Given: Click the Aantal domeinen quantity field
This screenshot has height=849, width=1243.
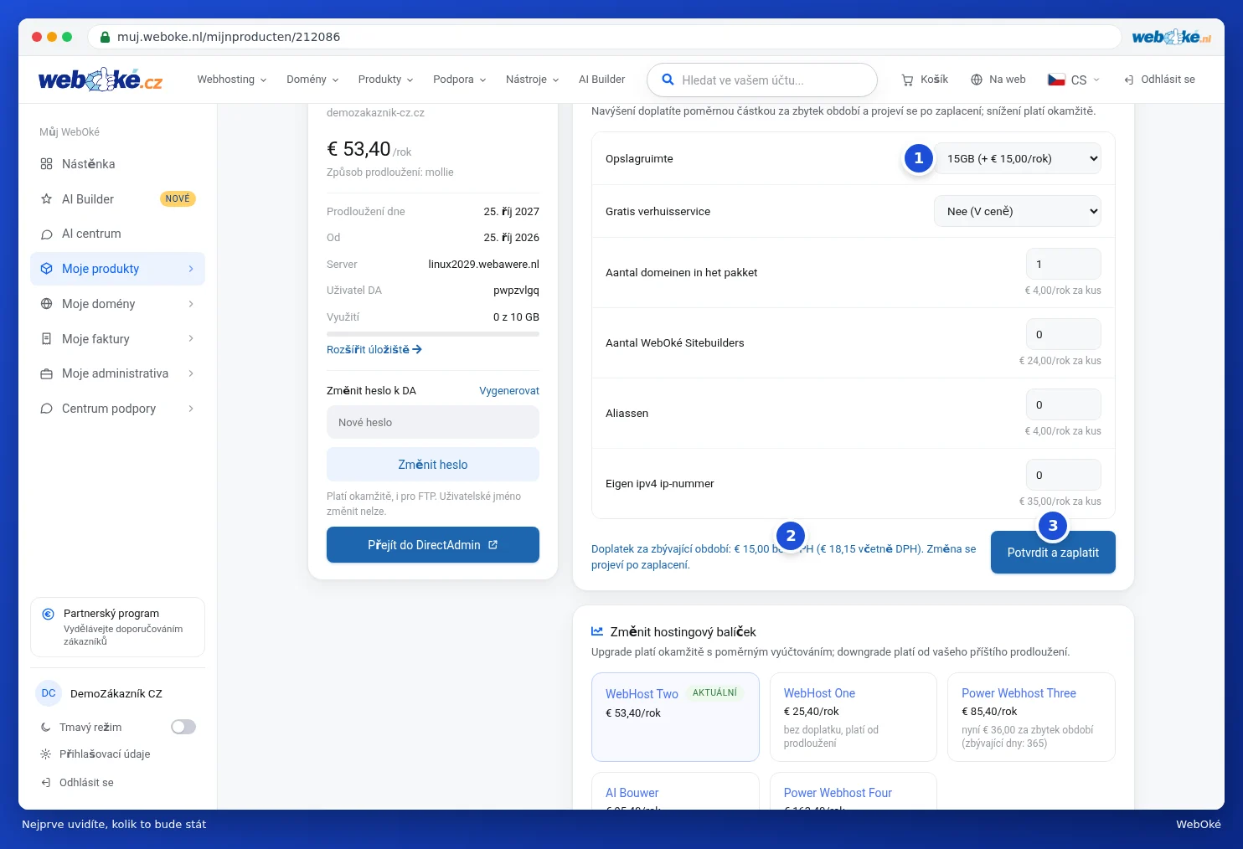Looking at the screenshot, I should (x=1064, y=264).
